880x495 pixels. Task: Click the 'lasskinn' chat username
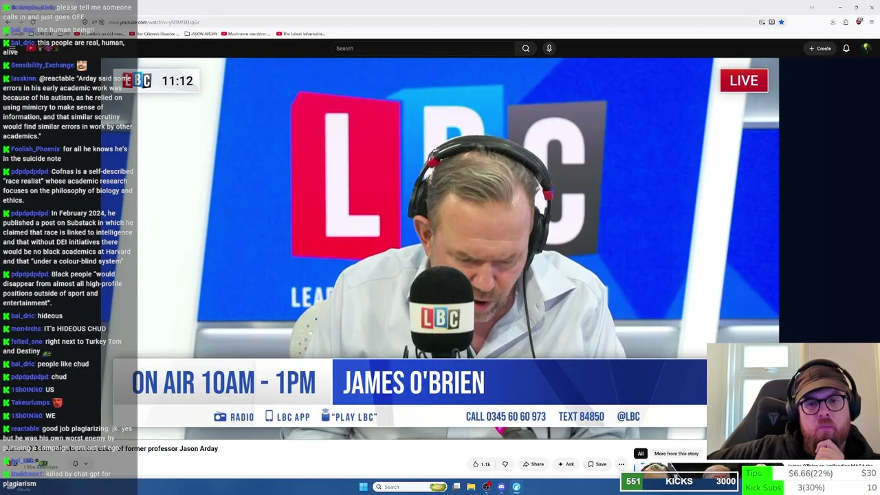coord(23,79)
